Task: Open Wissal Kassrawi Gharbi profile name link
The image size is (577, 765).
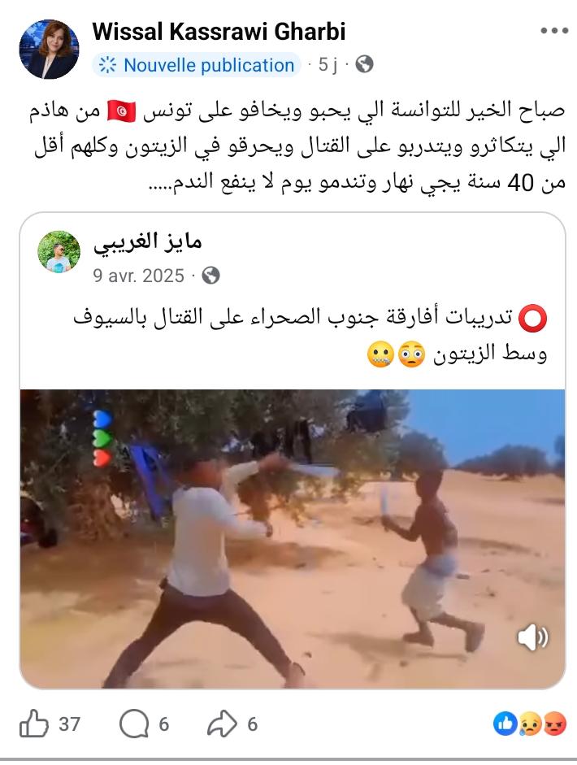Action: point(219,32)
